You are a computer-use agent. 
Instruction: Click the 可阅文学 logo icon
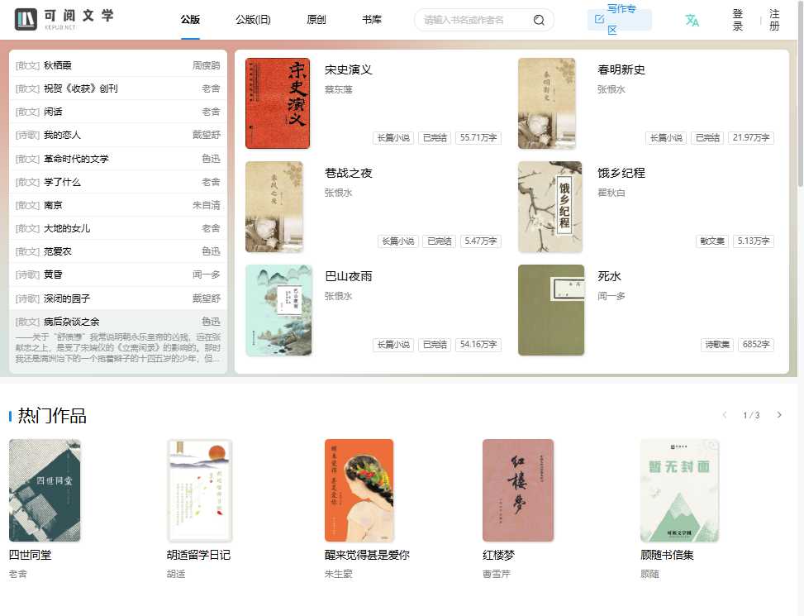coord(26,18)
